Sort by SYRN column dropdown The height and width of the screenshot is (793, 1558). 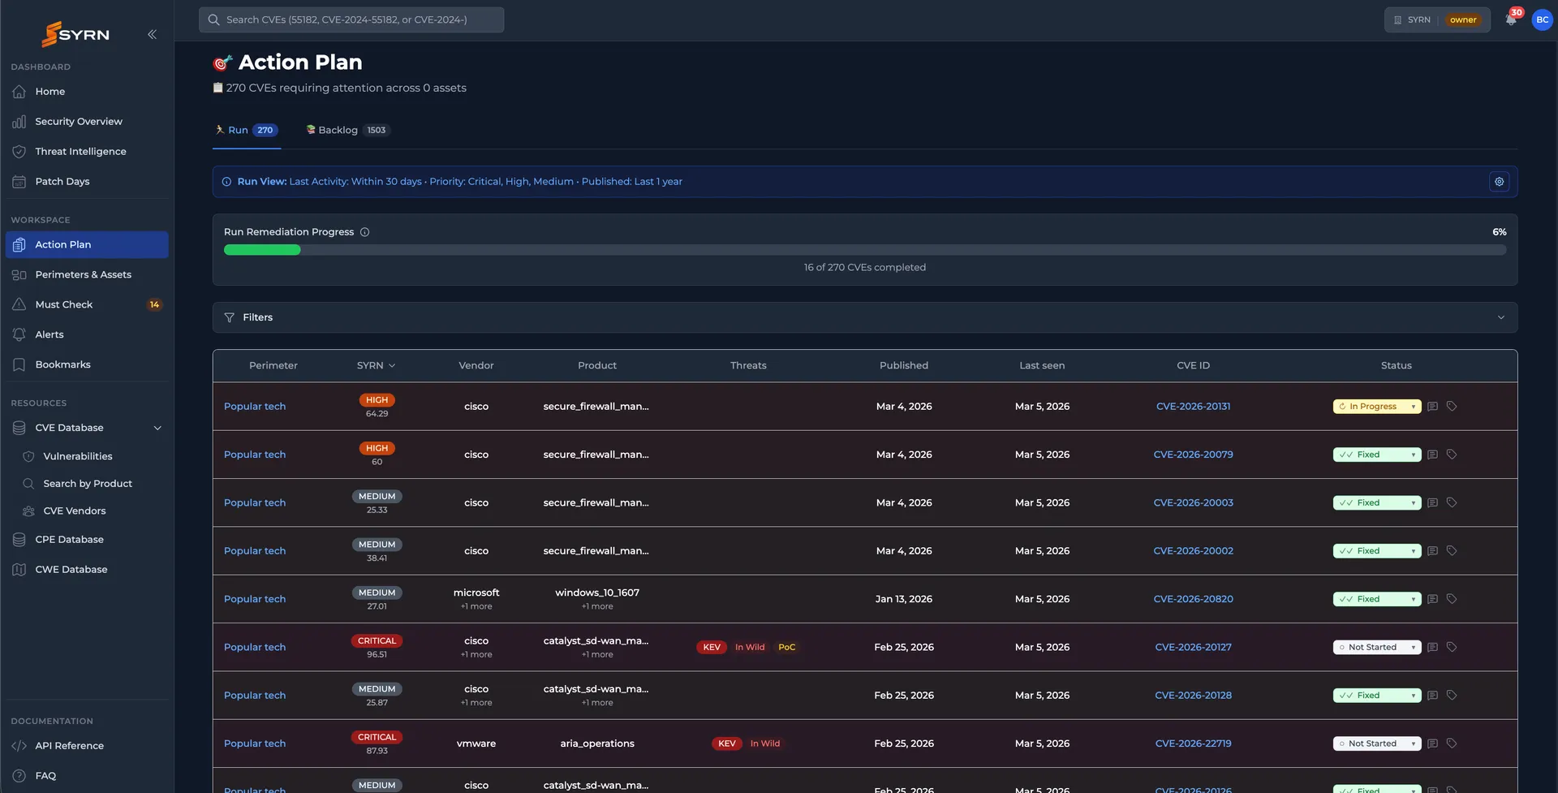(377, 366)
